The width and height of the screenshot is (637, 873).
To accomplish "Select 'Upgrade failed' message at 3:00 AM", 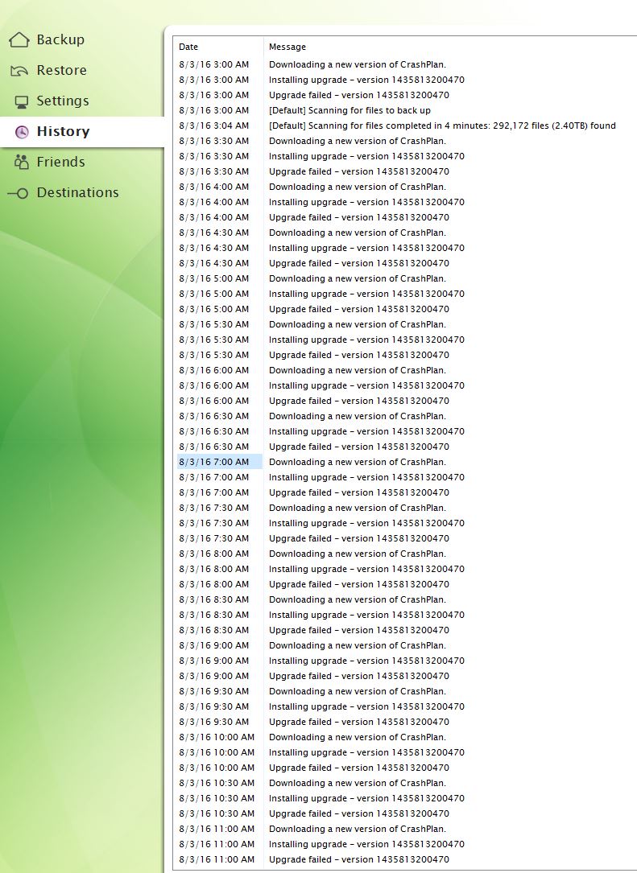I will (359, 95).
